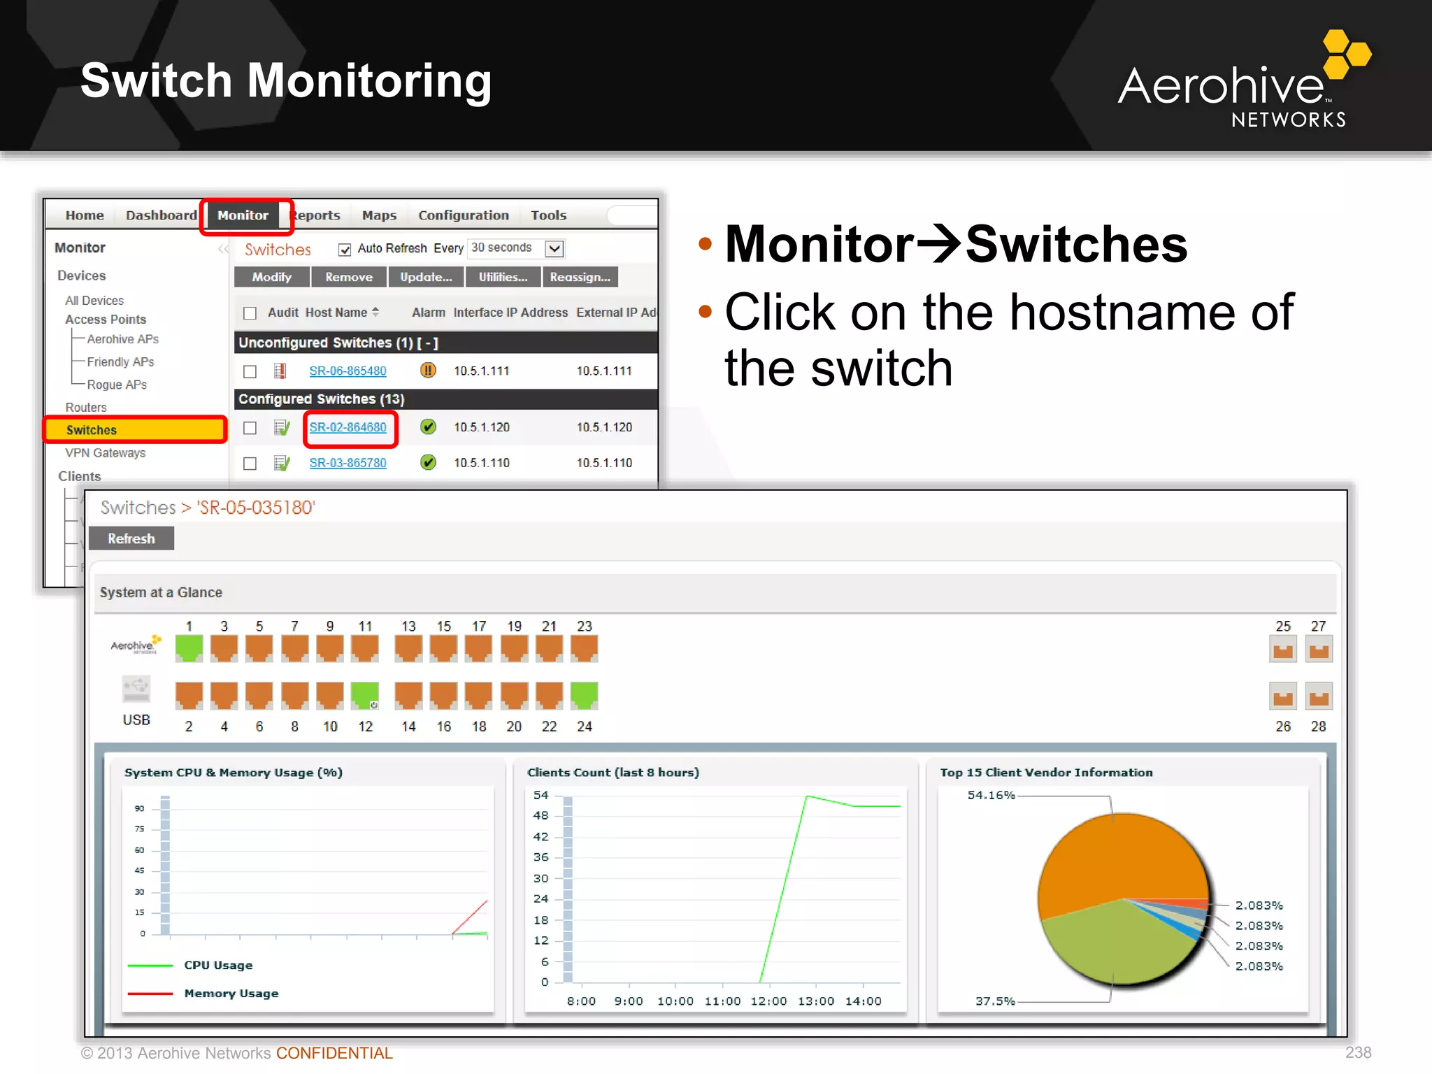Open the Dashboard tab

pos(162,215)
